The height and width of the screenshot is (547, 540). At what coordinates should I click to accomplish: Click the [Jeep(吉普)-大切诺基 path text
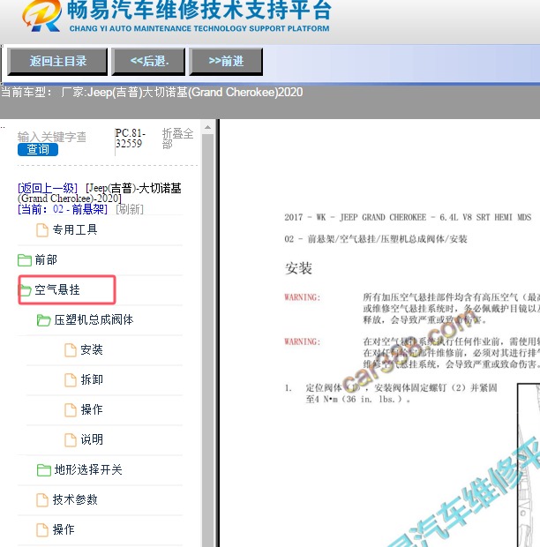tap(133, 189)
